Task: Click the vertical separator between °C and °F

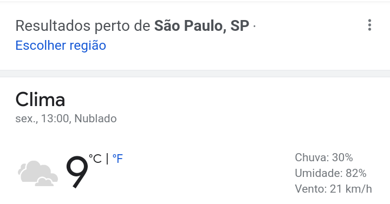Action: point(107,159)
